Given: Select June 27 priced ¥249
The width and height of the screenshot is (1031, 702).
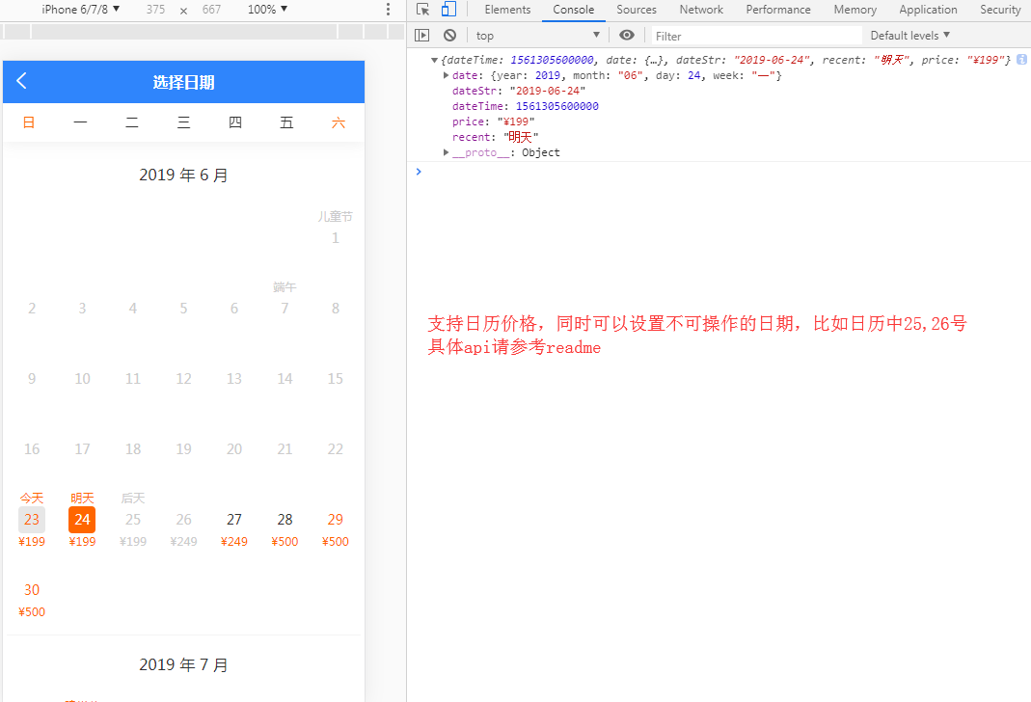Looking at the screenshot, I should 234,526.
